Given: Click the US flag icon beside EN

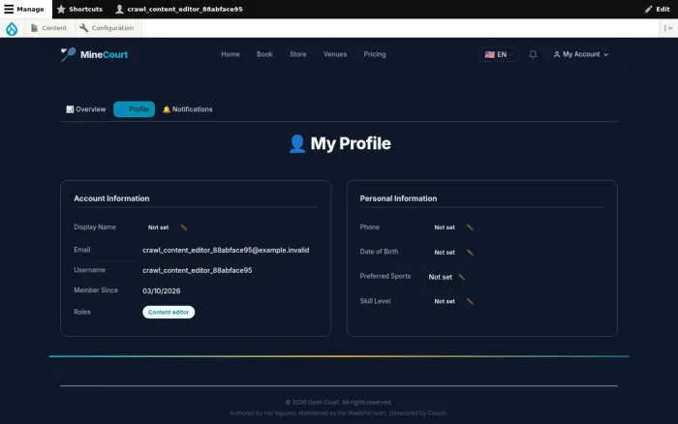Looking at the screenshot, I should (x=489, y=54).
